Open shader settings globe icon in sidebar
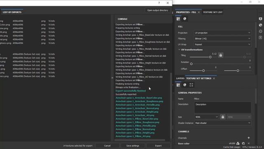The height and width of the screenshot is (149, 264). (x=260, y=25)
